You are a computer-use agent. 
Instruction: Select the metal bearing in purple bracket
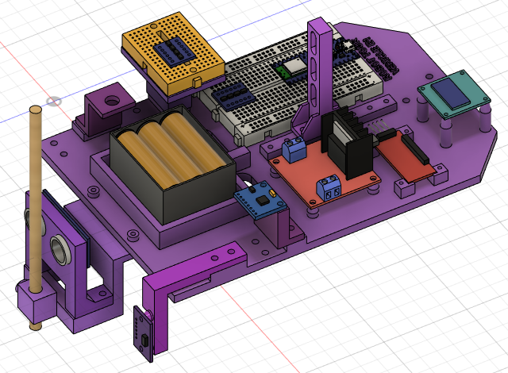(x=60, y=249)
